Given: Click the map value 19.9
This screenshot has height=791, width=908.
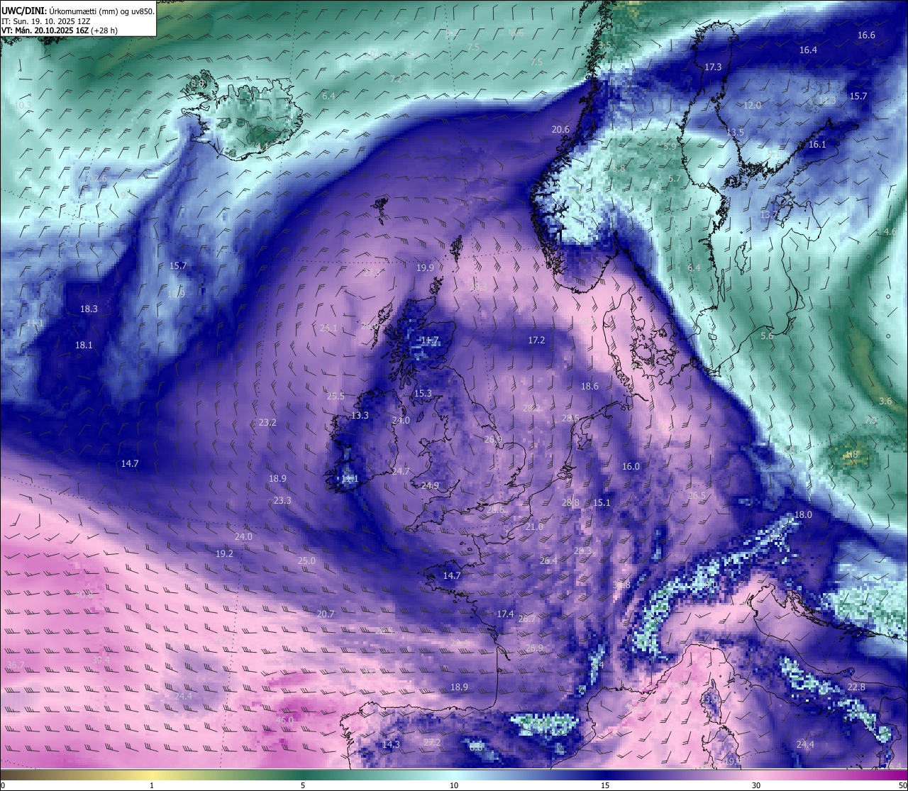Looking at the screenshot, I should [425, 267].
